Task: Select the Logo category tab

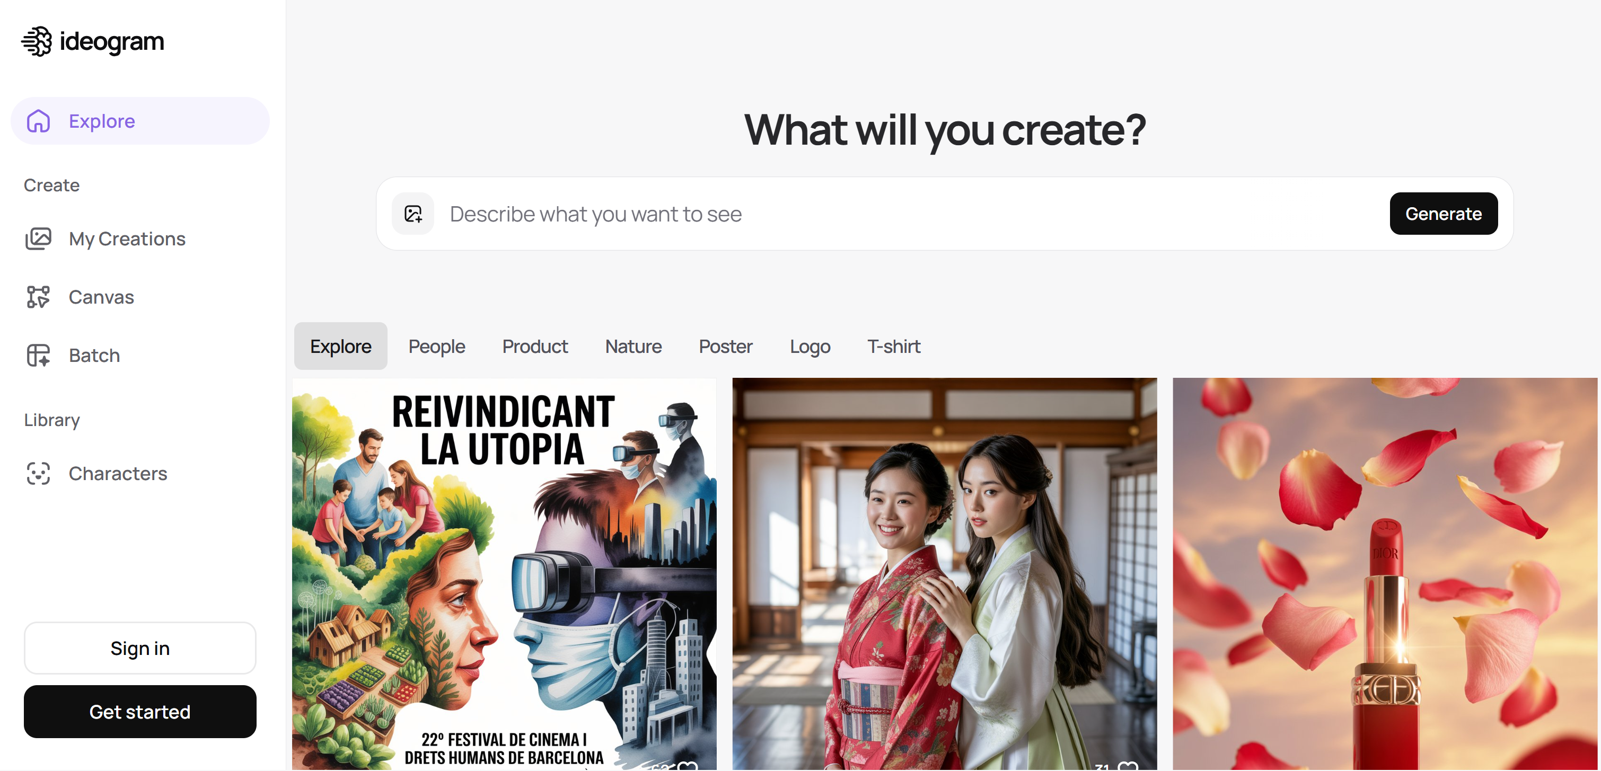Action: click(x=810, y=346)
